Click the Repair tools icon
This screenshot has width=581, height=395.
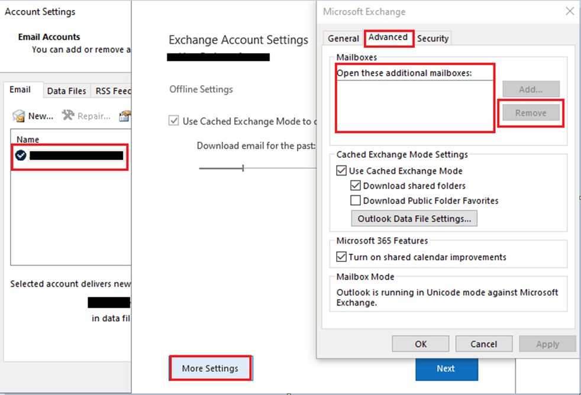tap(68, 115)
